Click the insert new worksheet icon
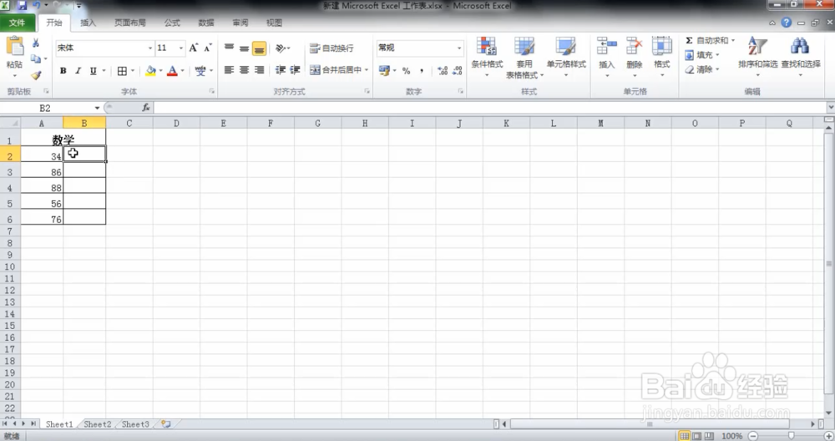The height and width of the screenshot is (441, 835). pyautogui.click(x=165, y=424)
